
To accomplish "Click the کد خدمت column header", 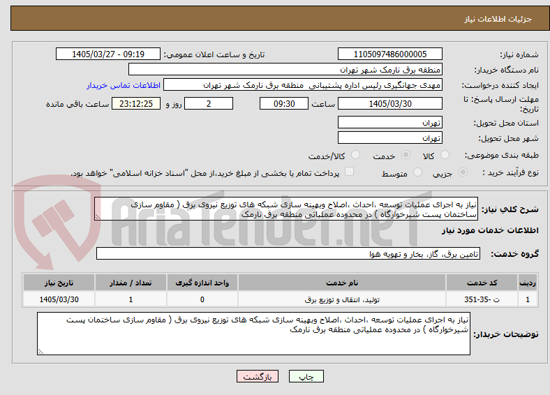I will [x=482, y=283].
